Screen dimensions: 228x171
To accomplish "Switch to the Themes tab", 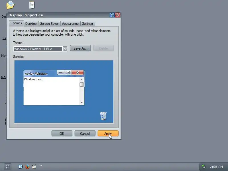I will click(17, 23).
